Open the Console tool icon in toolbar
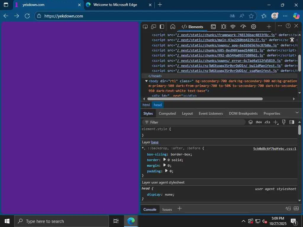The image size is (303, 227). 213,27
